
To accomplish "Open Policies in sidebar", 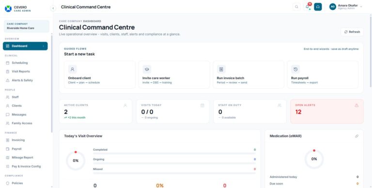I will pos(25,183).
